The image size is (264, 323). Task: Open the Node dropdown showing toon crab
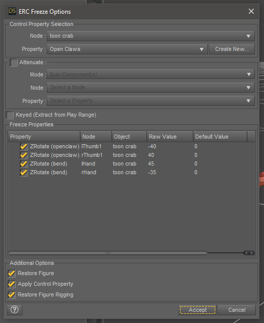tap(151, 36)
